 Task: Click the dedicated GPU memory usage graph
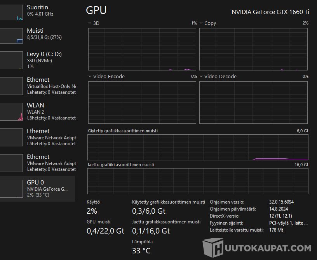point(198,148)
